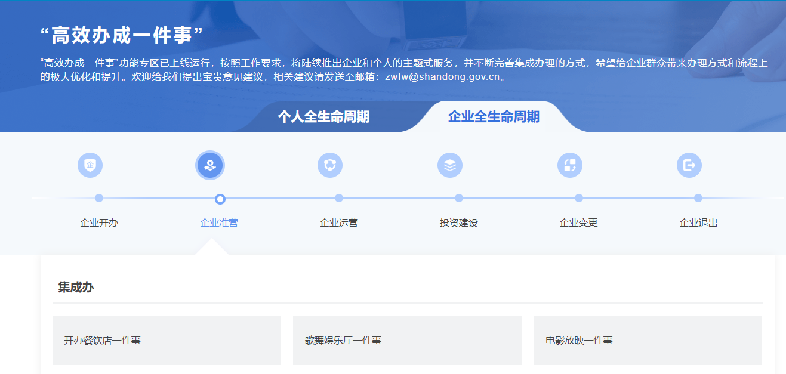Open 歌舞娱乐厅一件事 service card
Image resolution: width=786 pixels, height=374 pixels.
point(407,341)
